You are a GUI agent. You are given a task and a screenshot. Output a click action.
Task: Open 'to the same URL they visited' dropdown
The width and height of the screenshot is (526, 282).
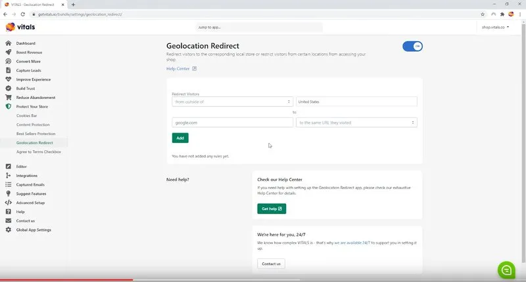click(x=356, y=123)
